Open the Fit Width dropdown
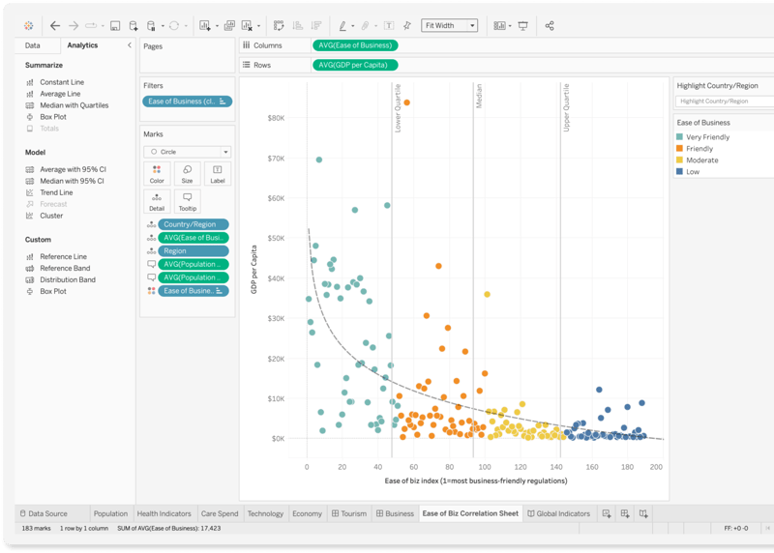Screen dimensions: 774x553 pos(450,26)
